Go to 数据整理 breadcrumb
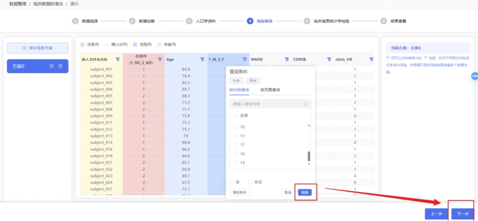The height and width of the screenshot is (221, 478). pos(18,4)
